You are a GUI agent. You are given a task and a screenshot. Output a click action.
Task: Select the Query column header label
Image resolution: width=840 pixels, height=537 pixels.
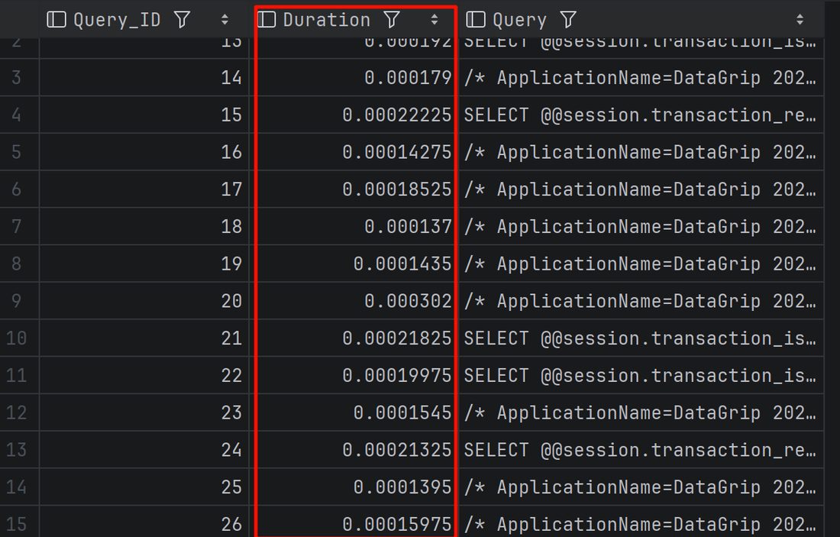pyautogui.click(x=519, y=21)
